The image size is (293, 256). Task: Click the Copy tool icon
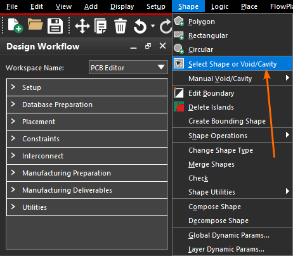[x=100, y=26]
